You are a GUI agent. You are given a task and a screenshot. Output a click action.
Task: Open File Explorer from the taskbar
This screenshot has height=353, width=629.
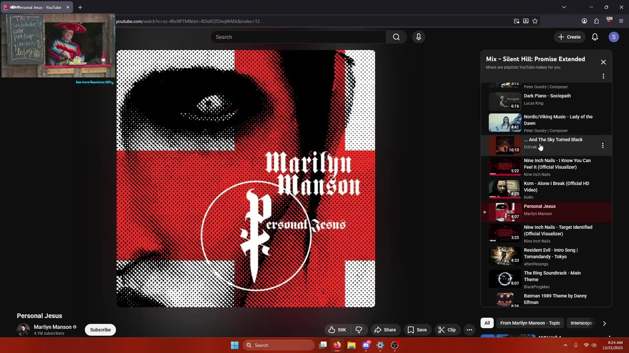(x=351, y=345)
